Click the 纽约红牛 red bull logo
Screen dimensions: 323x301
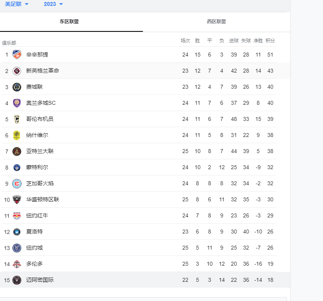point(17,216)
